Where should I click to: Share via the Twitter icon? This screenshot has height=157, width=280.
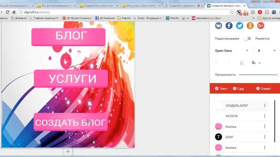(239, 26)
